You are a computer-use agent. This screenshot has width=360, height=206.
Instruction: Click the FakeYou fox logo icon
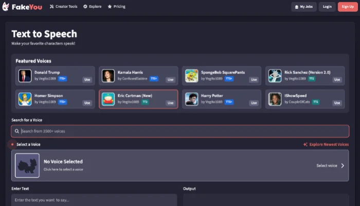[x=6, y=7]
